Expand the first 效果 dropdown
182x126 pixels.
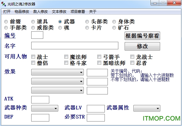[58, 72]
